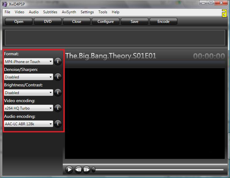Edit Audio encoding preset with E button

[x=58, y=124]
